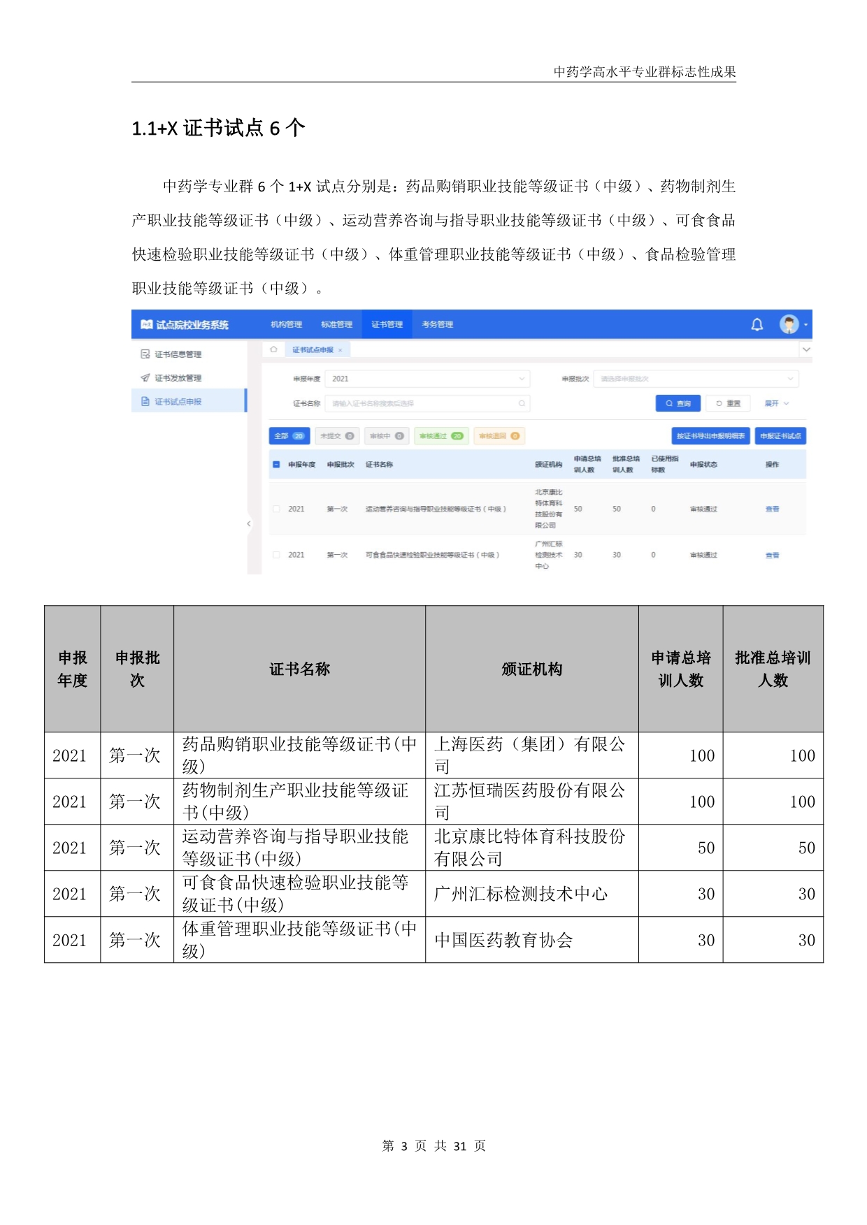Open the 证书管理 menu
867x1225 pixels.
(x=387, y=325)
